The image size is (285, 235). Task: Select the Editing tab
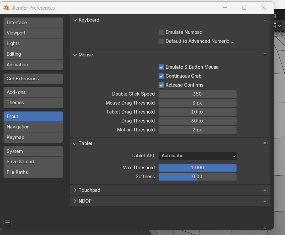point(33,54)
